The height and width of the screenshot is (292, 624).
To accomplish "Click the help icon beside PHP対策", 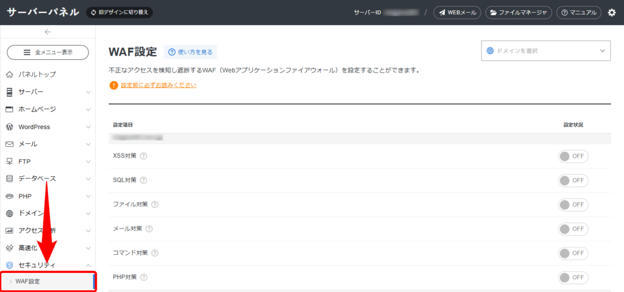I will [x=144, y=277].
